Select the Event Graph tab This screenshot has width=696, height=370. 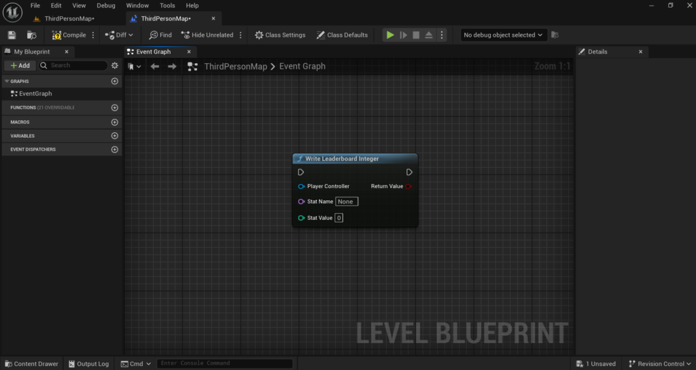[x=153, y=52]
